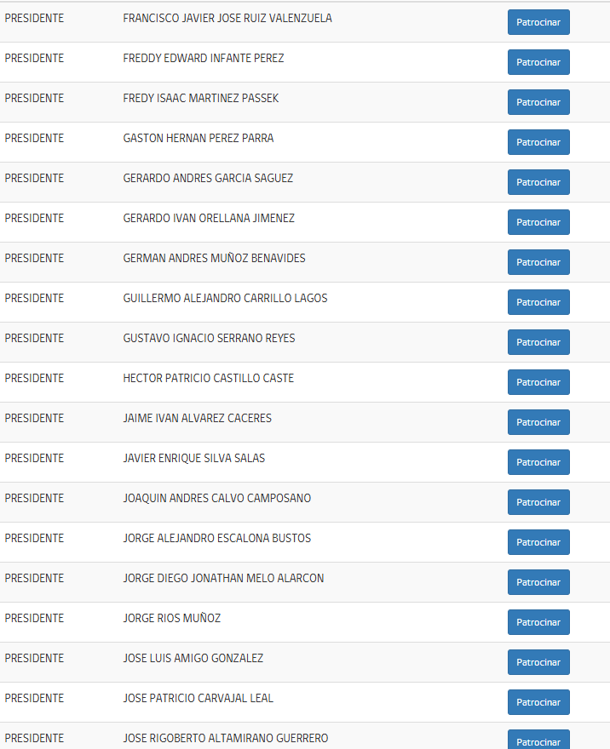Image resolution: width=610 pixels, height=749 pixels.
Task: Click the name JOSE PATRICIO CARVAJAL LEAL
Action: (x=199, y=699)
